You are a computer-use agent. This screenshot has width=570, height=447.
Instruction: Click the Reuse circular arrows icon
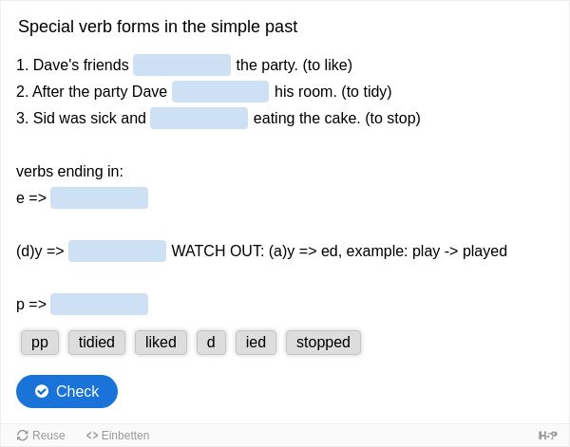pyautogui.click(x=22, y=435)
